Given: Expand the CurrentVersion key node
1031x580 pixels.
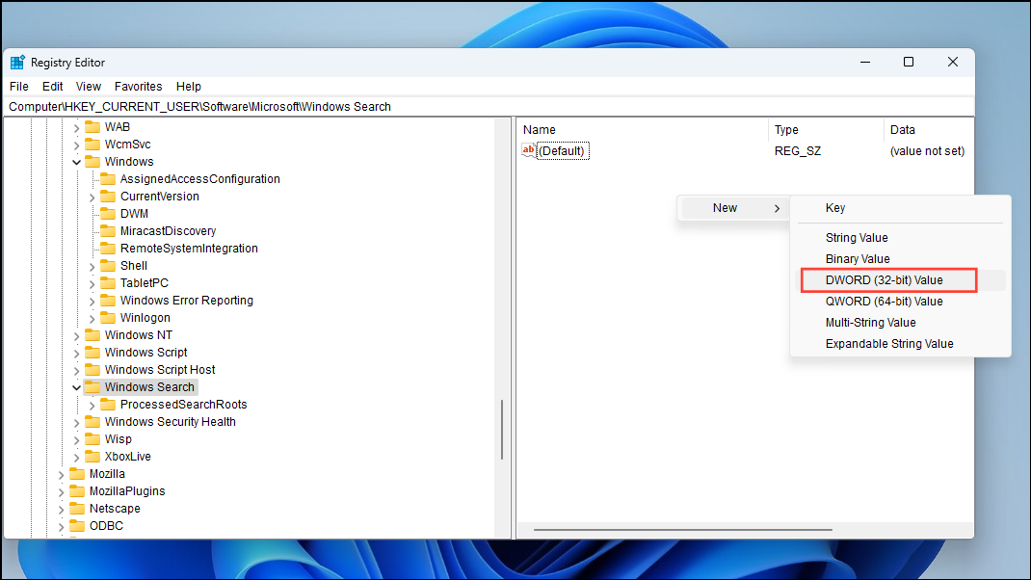Looking at the screenshot, I should (x=93, y=197).
